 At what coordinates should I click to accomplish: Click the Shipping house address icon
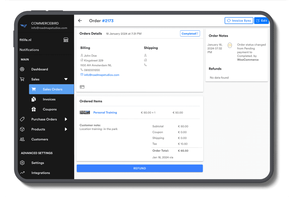pyautogui.click(x=145, y=60)
